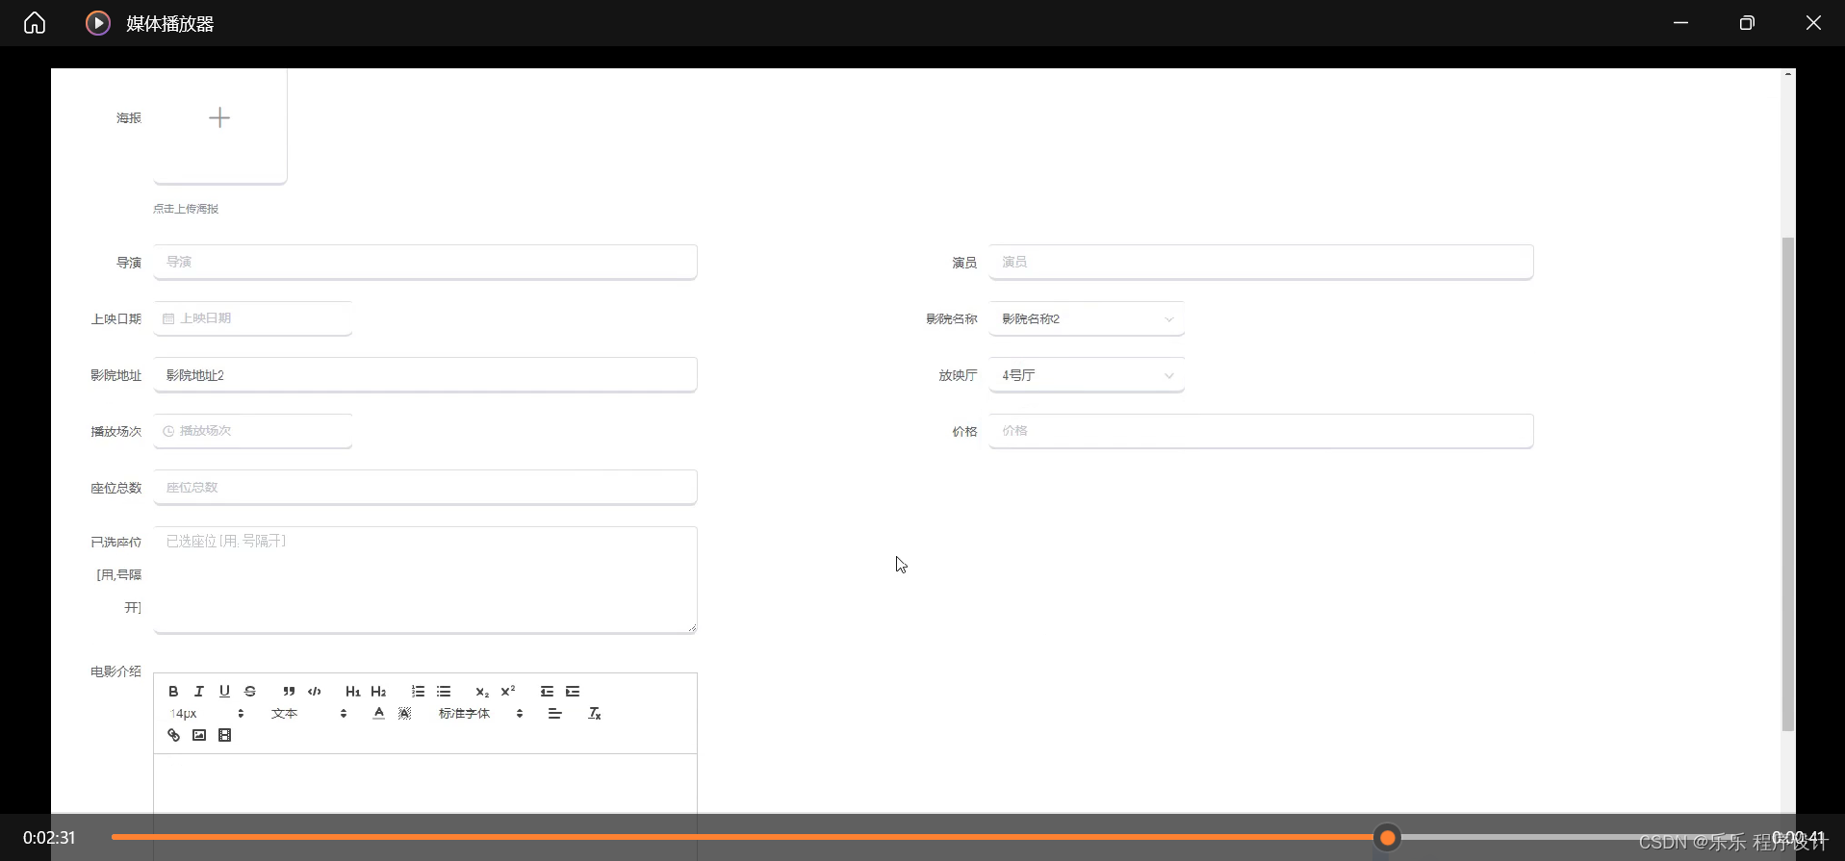Image resolution: width=1845 pixels, height=861 pixels.
Task: Upload a poster via the plus box
Action: (x=219, y=118)
